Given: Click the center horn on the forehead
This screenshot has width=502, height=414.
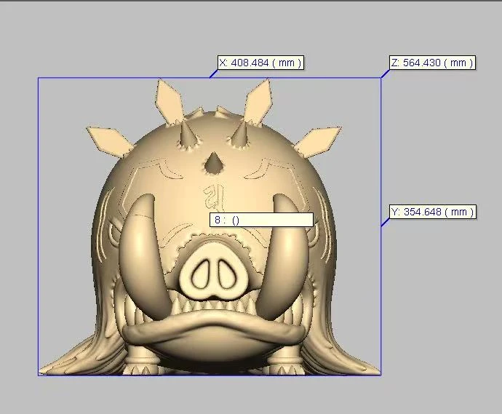Looking at the screenshot, I should coord(214,164).
